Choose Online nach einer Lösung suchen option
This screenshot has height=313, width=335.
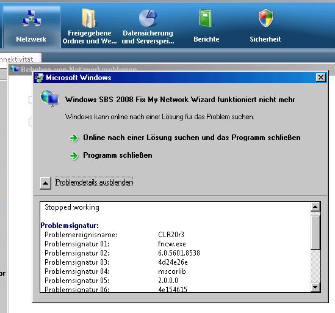(192, 138)
